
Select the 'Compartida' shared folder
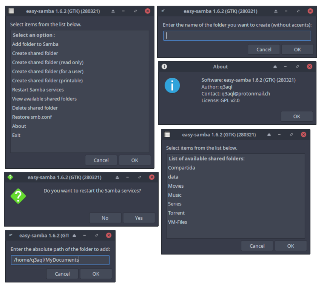[x=236, y=168]
